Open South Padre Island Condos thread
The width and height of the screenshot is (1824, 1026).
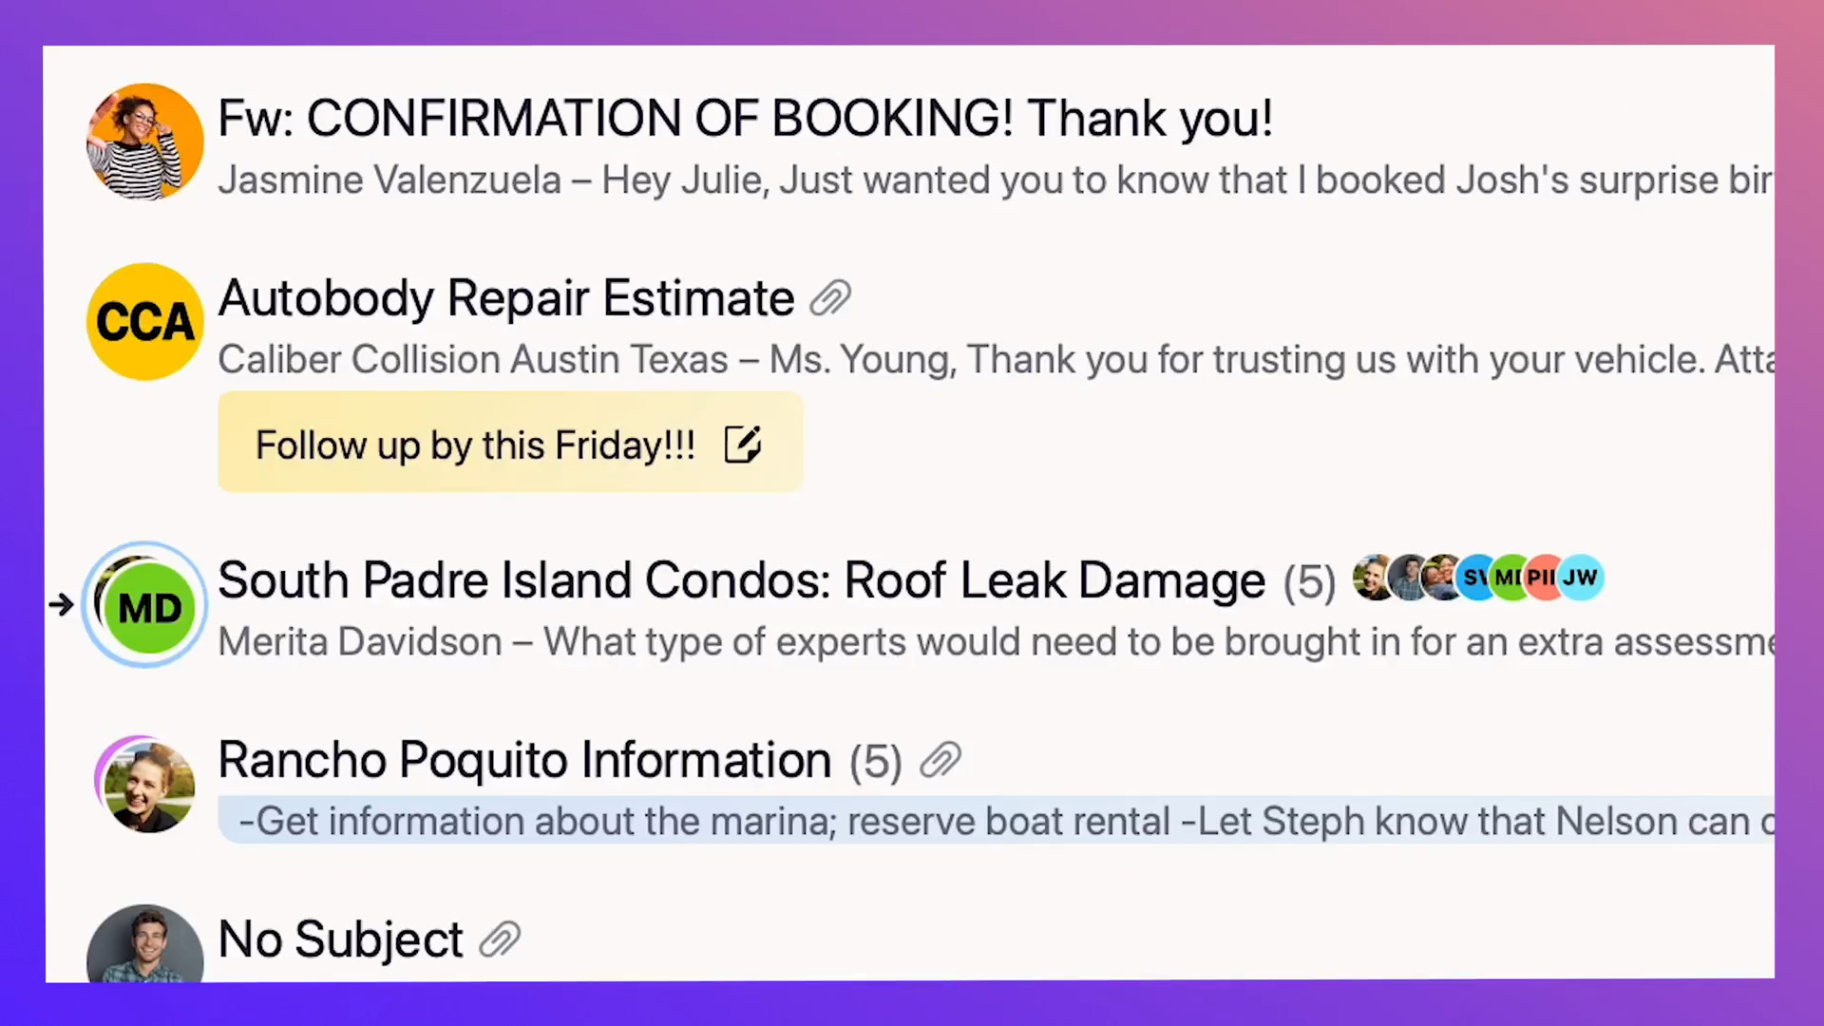coord(741,579)
